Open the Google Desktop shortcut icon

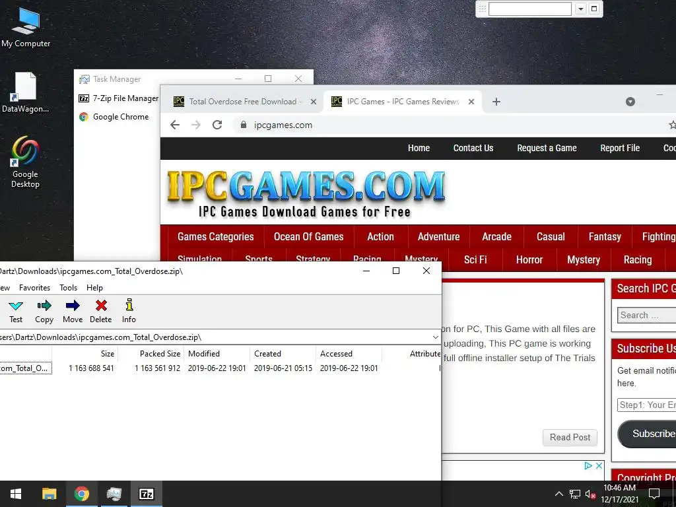[x=26, y=162]
